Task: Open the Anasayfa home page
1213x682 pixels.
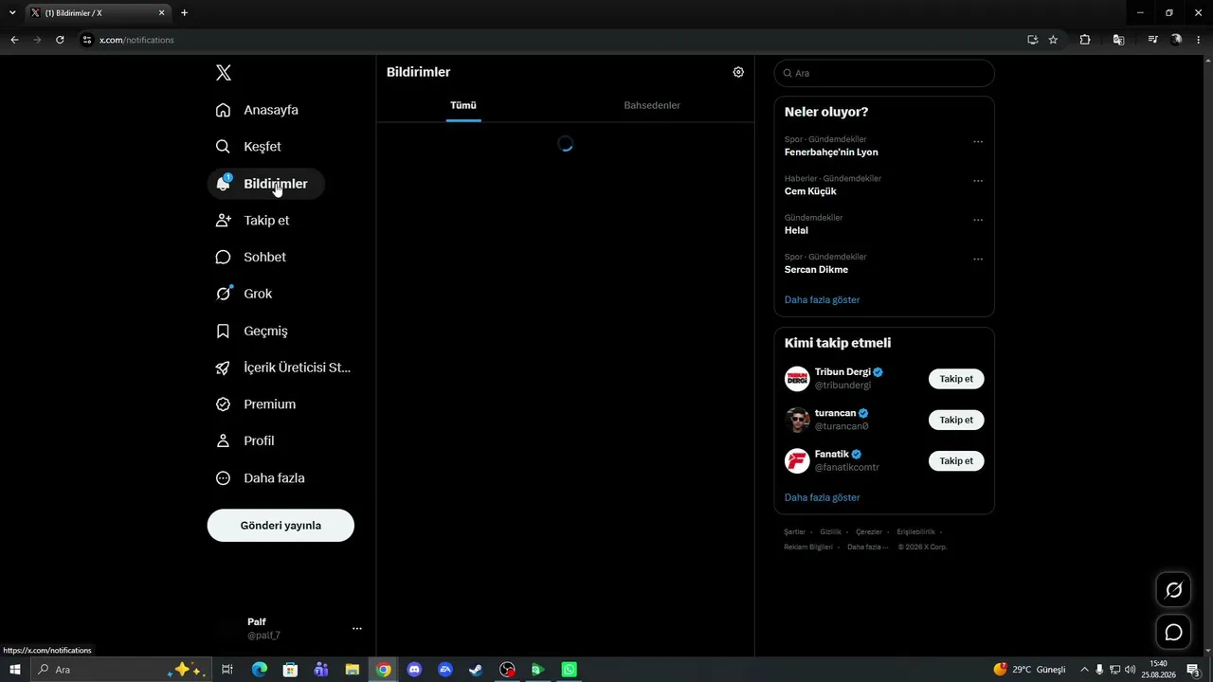Action: [257, 110]
